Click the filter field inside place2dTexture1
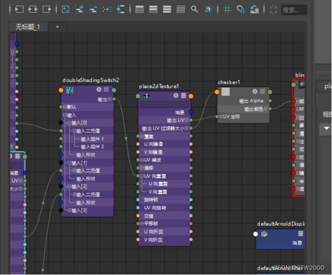332x275 pixels. click(164, 104)
